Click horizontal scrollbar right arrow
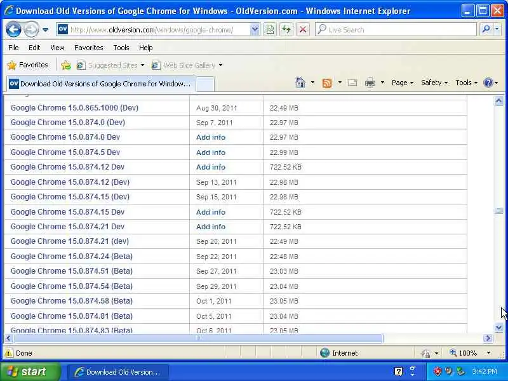508x381 pixels. click(x=488, y=338)
